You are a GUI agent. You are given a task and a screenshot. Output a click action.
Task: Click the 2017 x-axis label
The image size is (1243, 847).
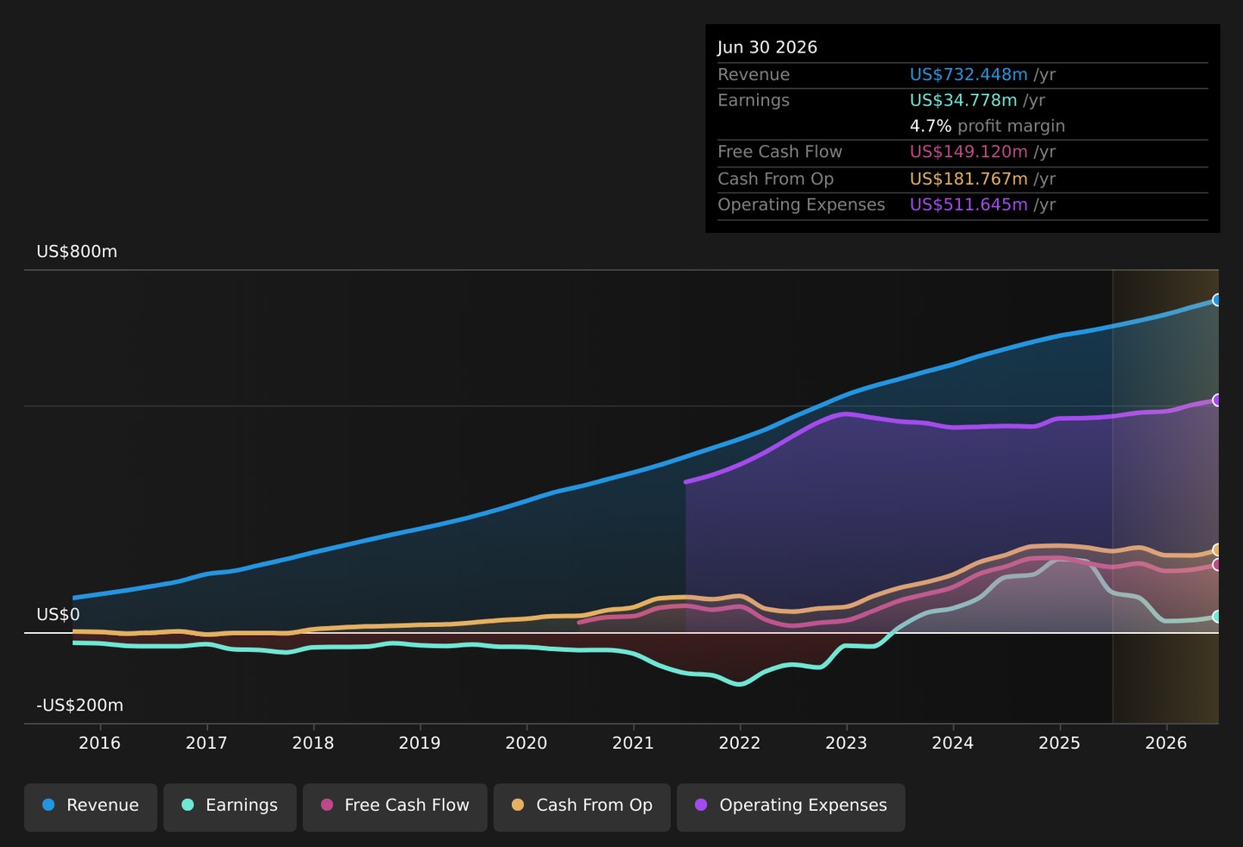pyautogui.click(x=206, y=743)
